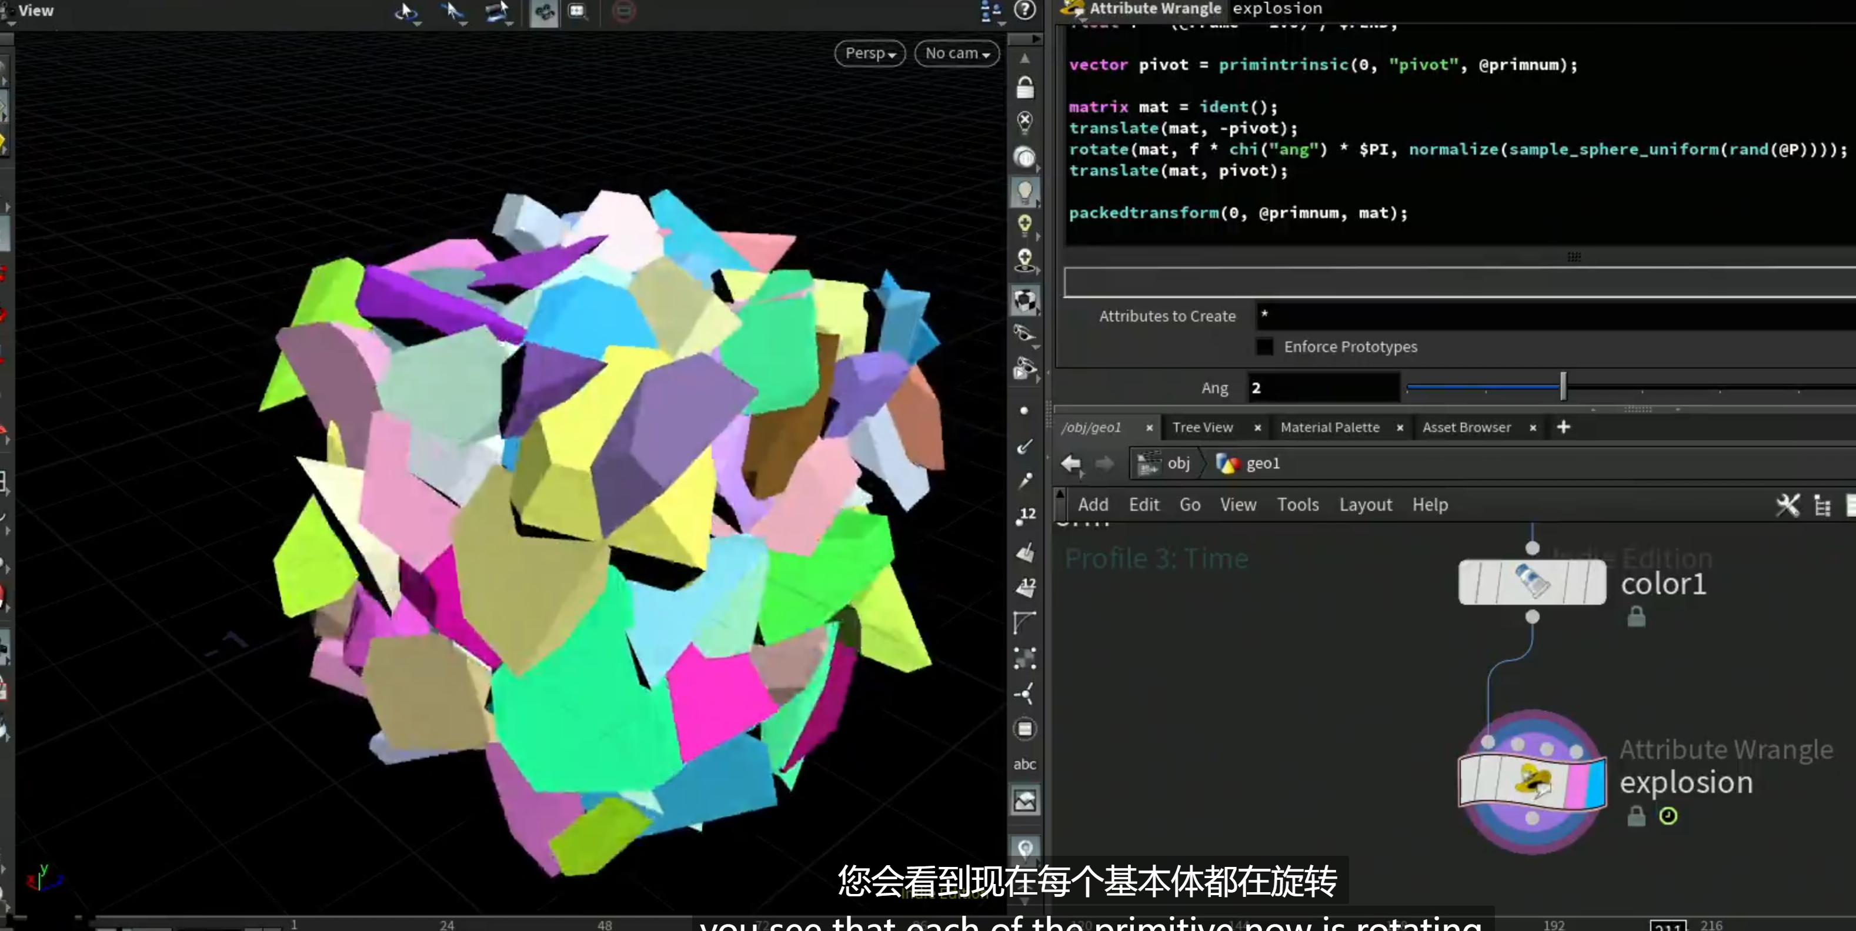The height and width of the screenshot is (931, 1856).
Task: Click the wrench and screwdriver icon
Action: (1788, 505)
